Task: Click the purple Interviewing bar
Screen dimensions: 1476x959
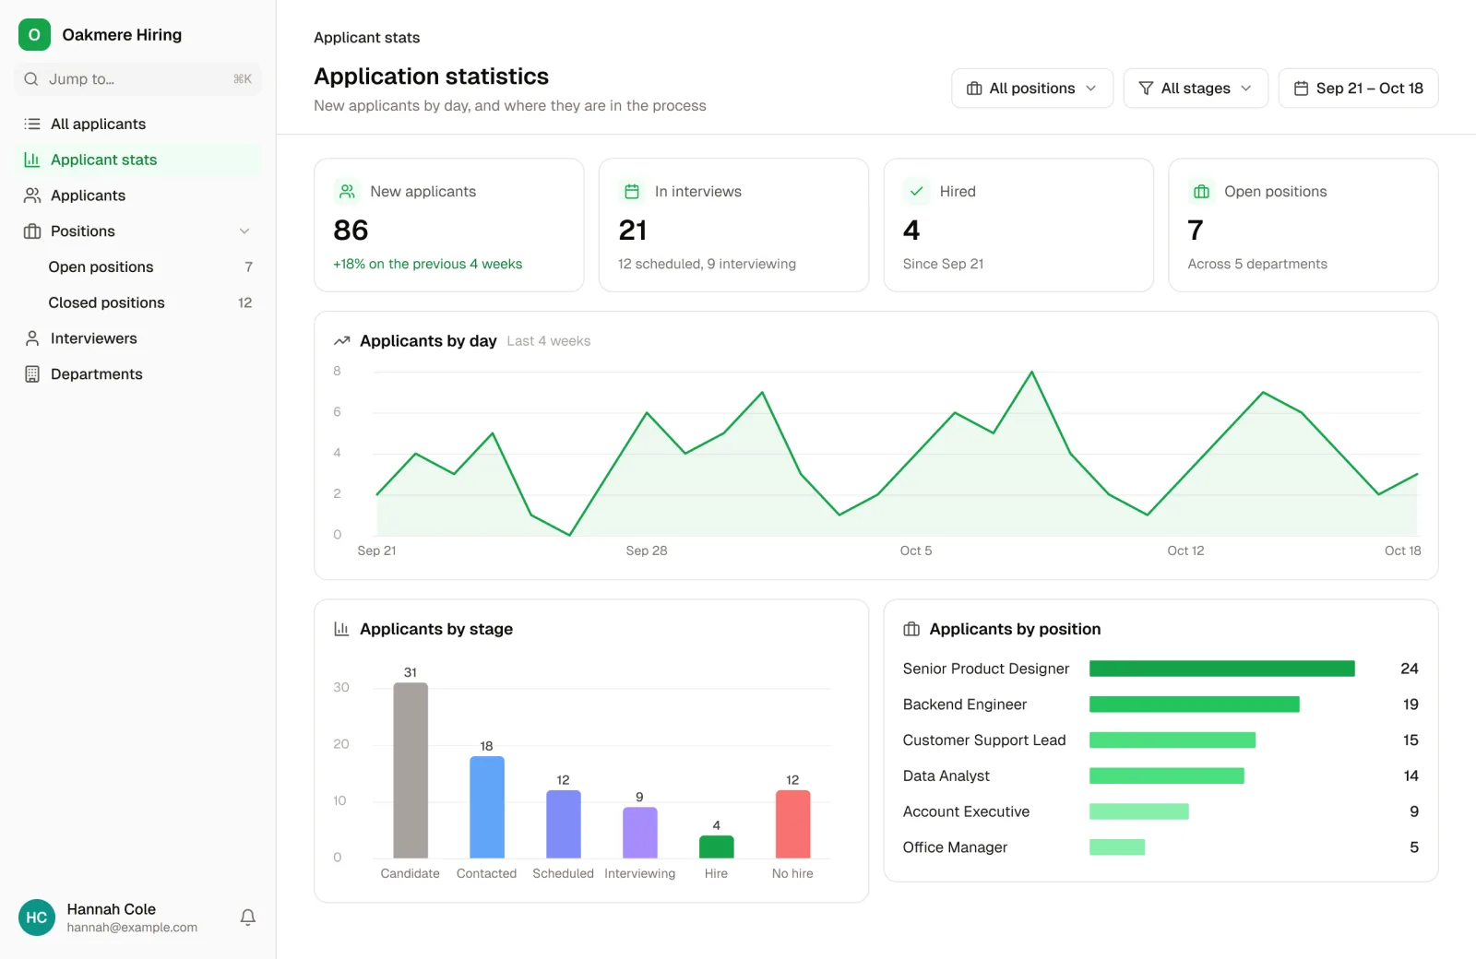Action: [640, 833]
